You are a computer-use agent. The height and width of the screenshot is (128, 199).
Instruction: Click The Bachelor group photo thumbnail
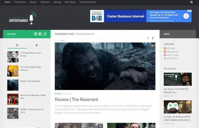tap(13, 99)
